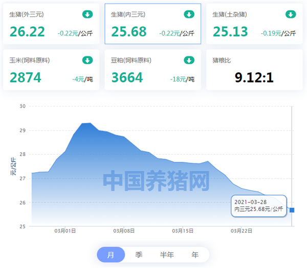The image size is (307, 268).
Task: Select the 生猪(外三元) price card title
Action: 27,14
